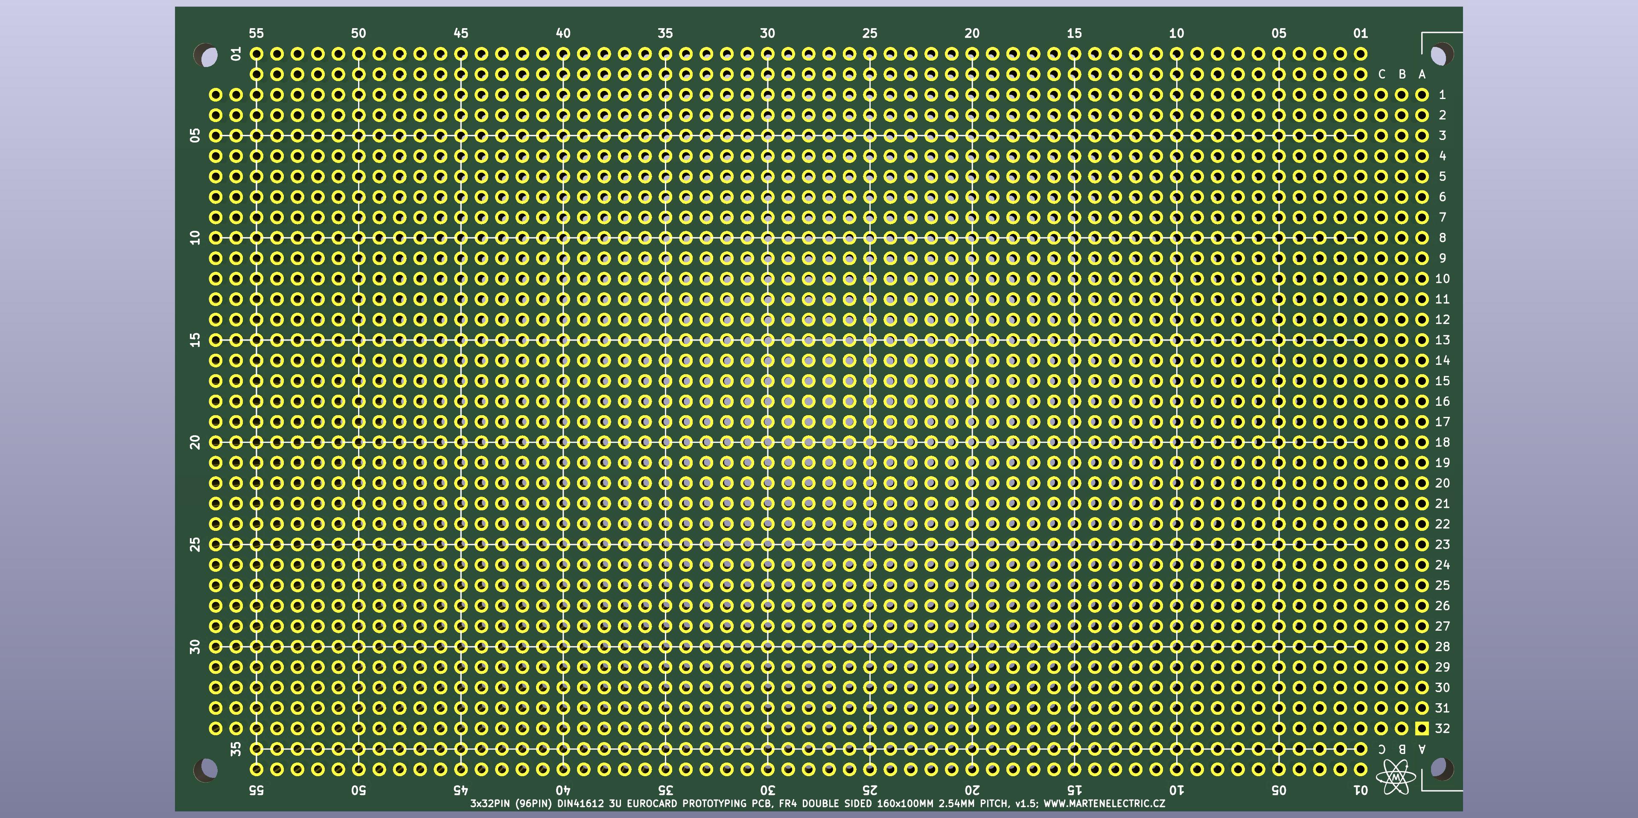
Task: Click the 'v1.5' version text
Action: click(1026, 803)
